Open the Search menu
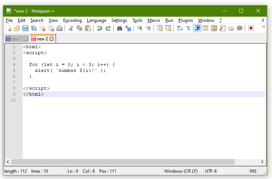Screen dimensions: 272x179 (37, 20)
